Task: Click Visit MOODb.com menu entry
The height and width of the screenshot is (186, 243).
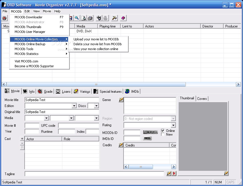Action: (x=39, y=61)
